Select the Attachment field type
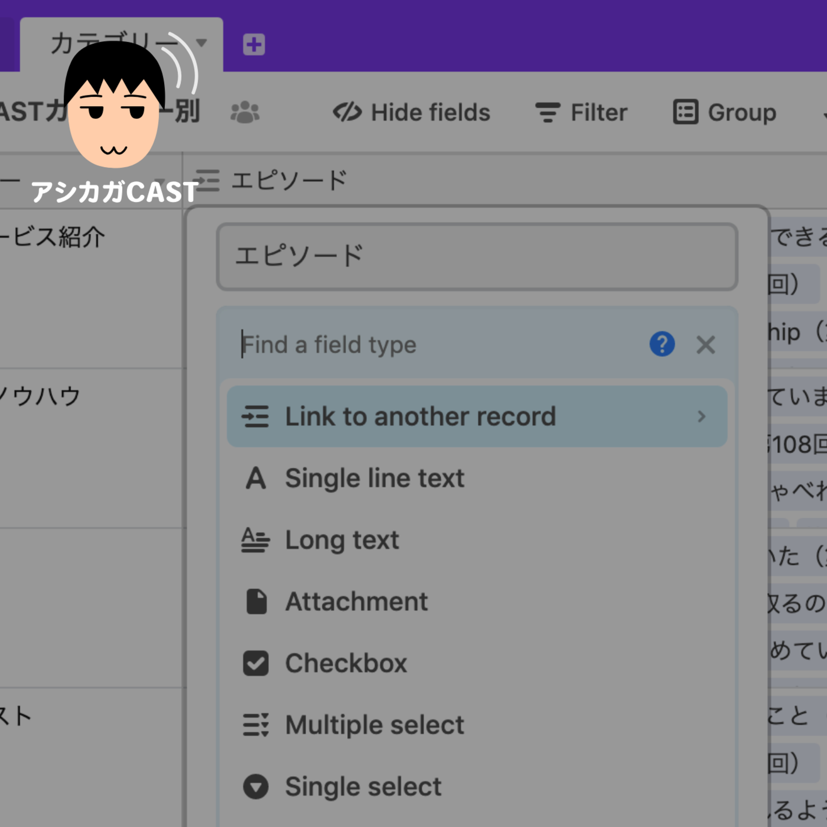 pyautogui.click(x=356, y=602)
